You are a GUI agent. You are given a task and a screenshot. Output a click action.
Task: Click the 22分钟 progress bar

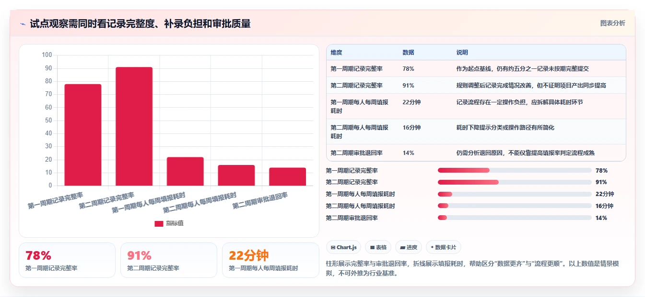515,194
